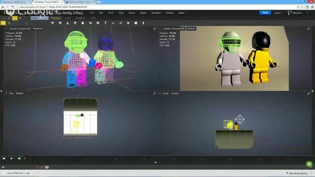Screen dimensions: 315x177
Task: Click the yellow circle in status bar
Action: (42, 167)
